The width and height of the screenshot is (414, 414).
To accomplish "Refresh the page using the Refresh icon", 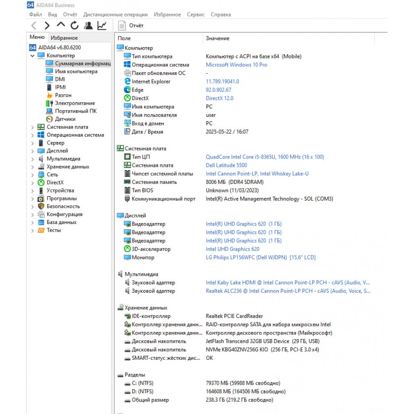I will [75, 25].
